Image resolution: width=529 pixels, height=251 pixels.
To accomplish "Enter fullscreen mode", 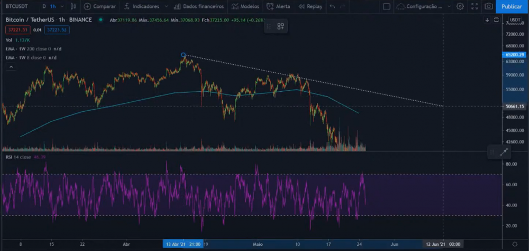I will [x=475, y=6].
